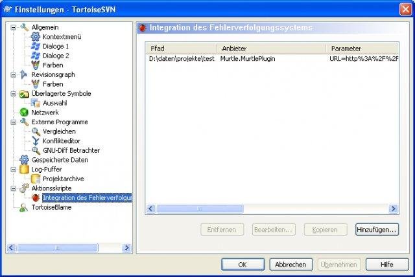
Task: Click list's horizontal scrollbar left arrow
Action: pos(150,208)
